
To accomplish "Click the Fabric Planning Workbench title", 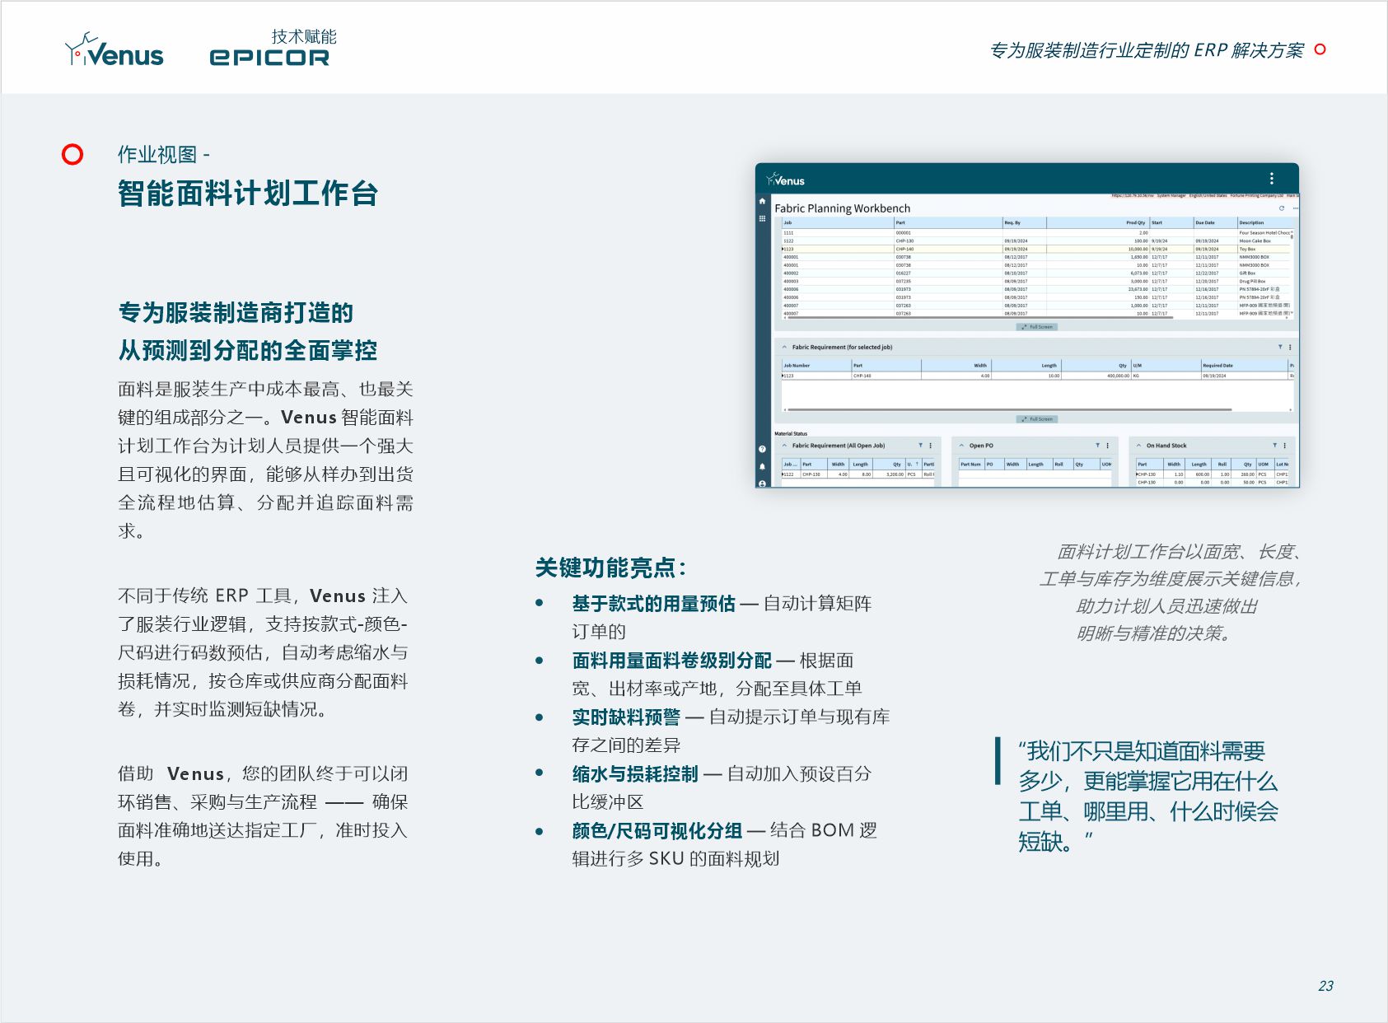I will pos(843,208).
